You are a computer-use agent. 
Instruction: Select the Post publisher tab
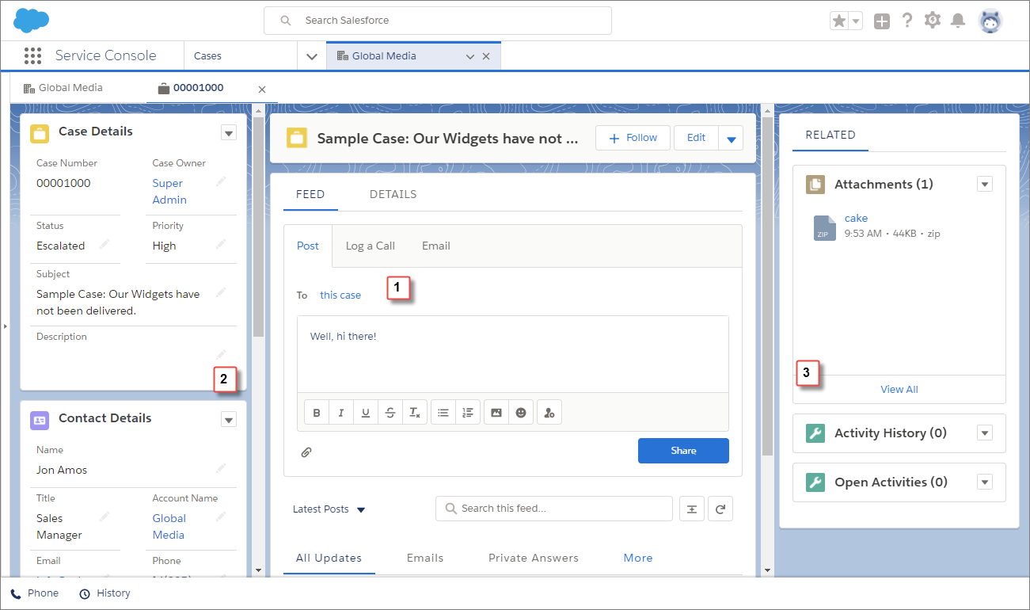[308, 246]
